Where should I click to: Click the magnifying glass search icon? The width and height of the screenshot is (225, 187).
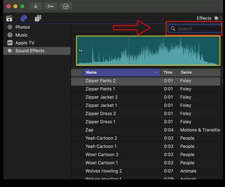173,28
